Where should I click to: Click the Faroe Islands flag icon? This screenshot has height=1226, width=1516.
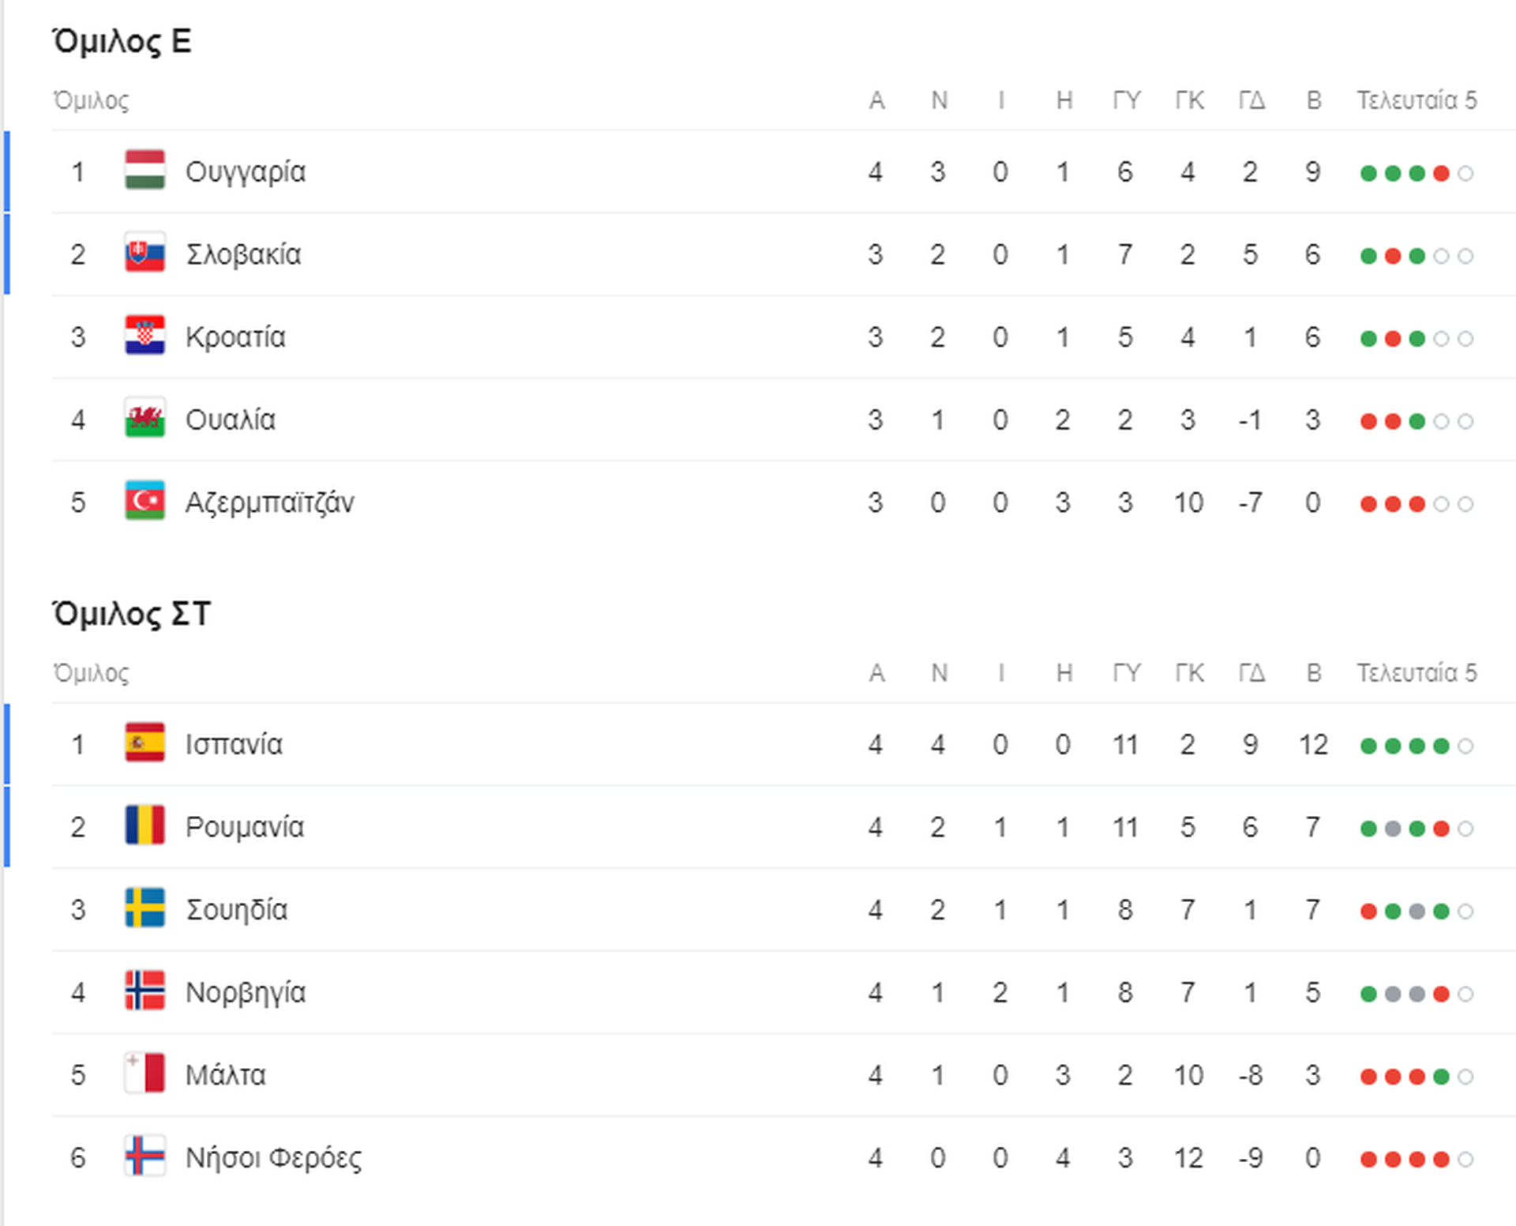pos(145,1157)
